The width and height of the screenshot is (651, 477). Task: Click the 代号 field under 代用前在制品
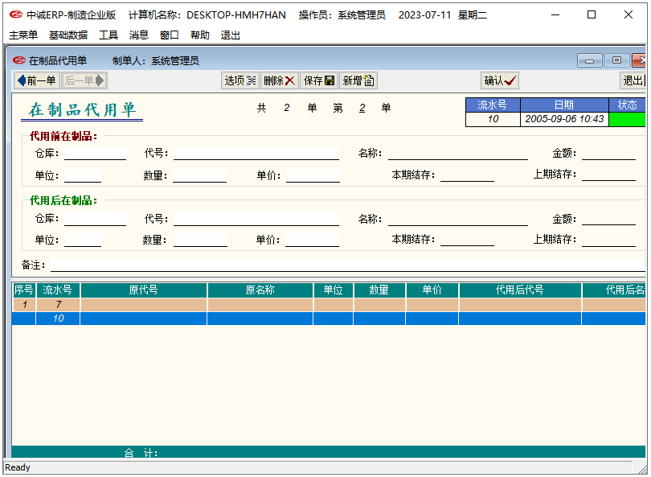256,153
